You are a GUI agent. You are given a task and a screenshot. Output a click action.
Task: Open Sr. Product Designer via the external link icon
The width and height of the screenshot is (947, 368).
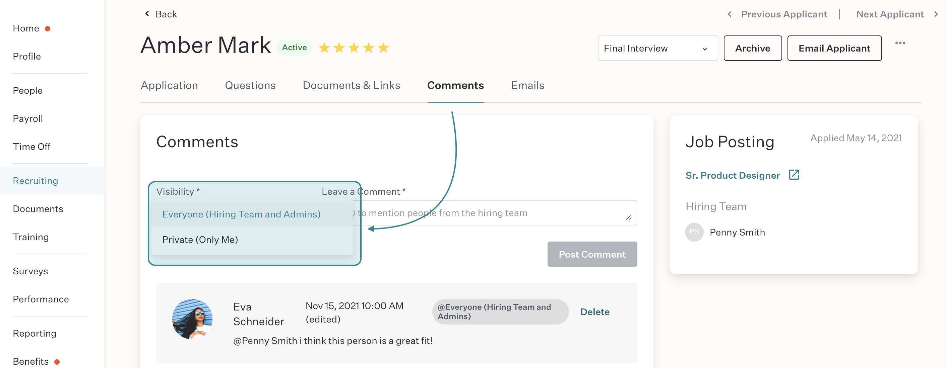click(x=794, y=175)
